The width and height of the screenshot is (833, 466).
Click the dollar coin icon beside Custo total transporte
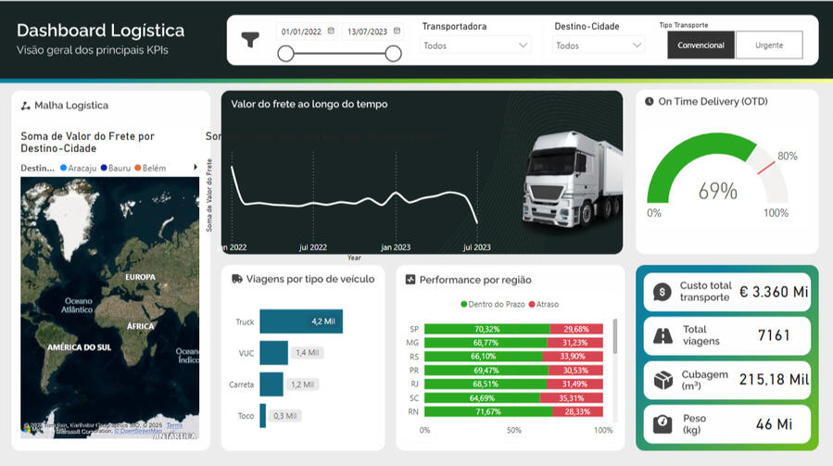click(x=662, y=292)
